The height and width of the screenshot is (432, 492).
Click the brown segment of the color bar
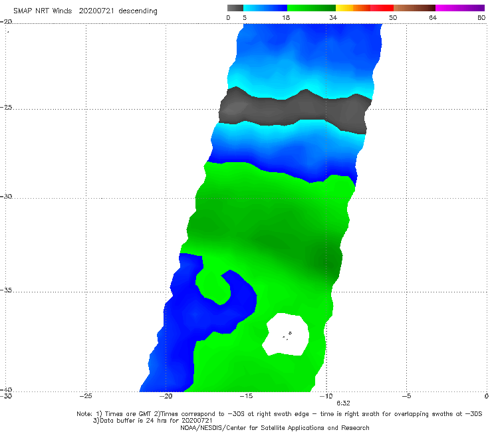click(414, 8)
